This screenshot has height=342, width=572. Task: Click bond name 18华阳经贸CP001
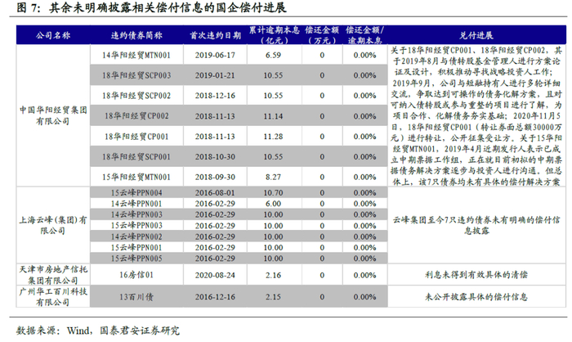click(136, 137)
